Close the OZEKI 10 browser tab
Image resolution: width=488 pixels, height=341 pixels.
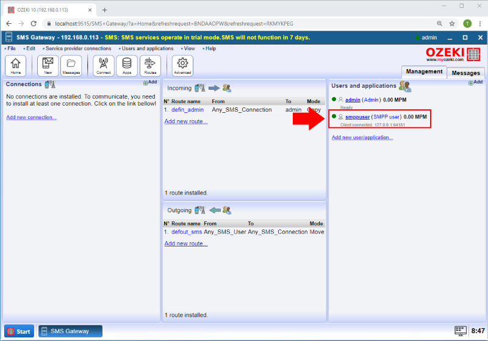(x=90, y=10)
